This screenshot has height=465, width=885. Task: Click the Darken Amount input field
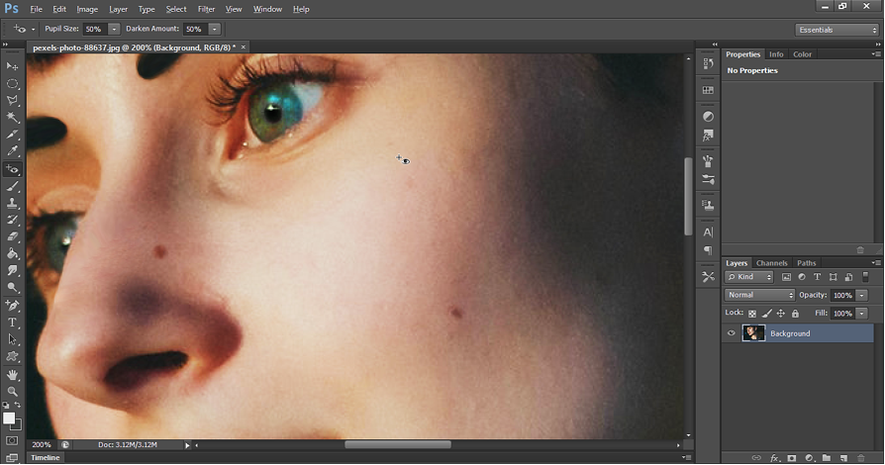[193, 30]
